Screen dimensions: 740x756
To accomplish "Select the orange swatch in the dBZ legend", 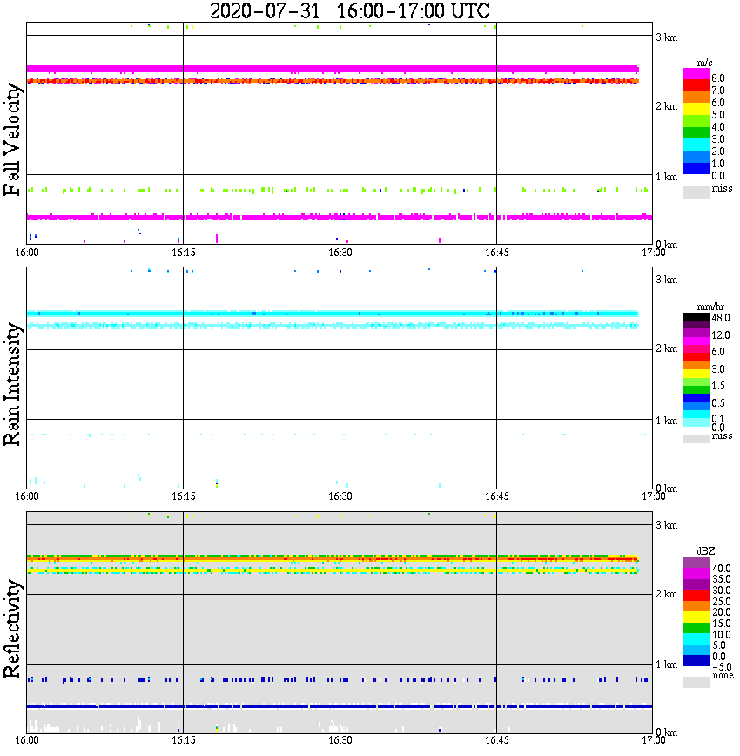I will point(696,606).
